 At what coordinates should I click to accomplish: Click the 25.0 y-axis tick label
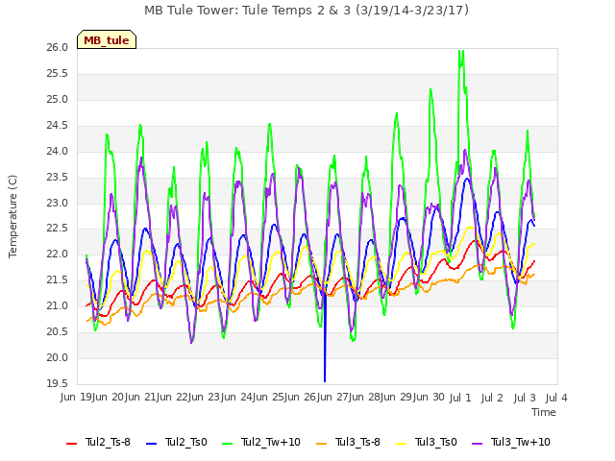tap(58, 100)
